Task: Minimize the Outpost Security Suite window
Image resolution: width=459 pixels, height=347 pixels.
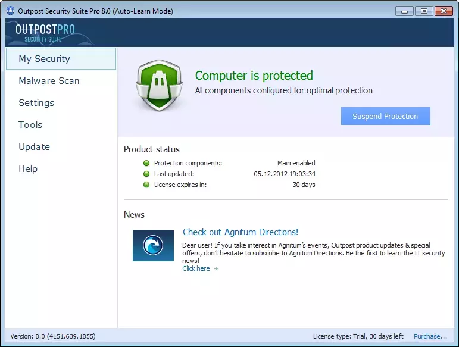Action: [404, 11]
